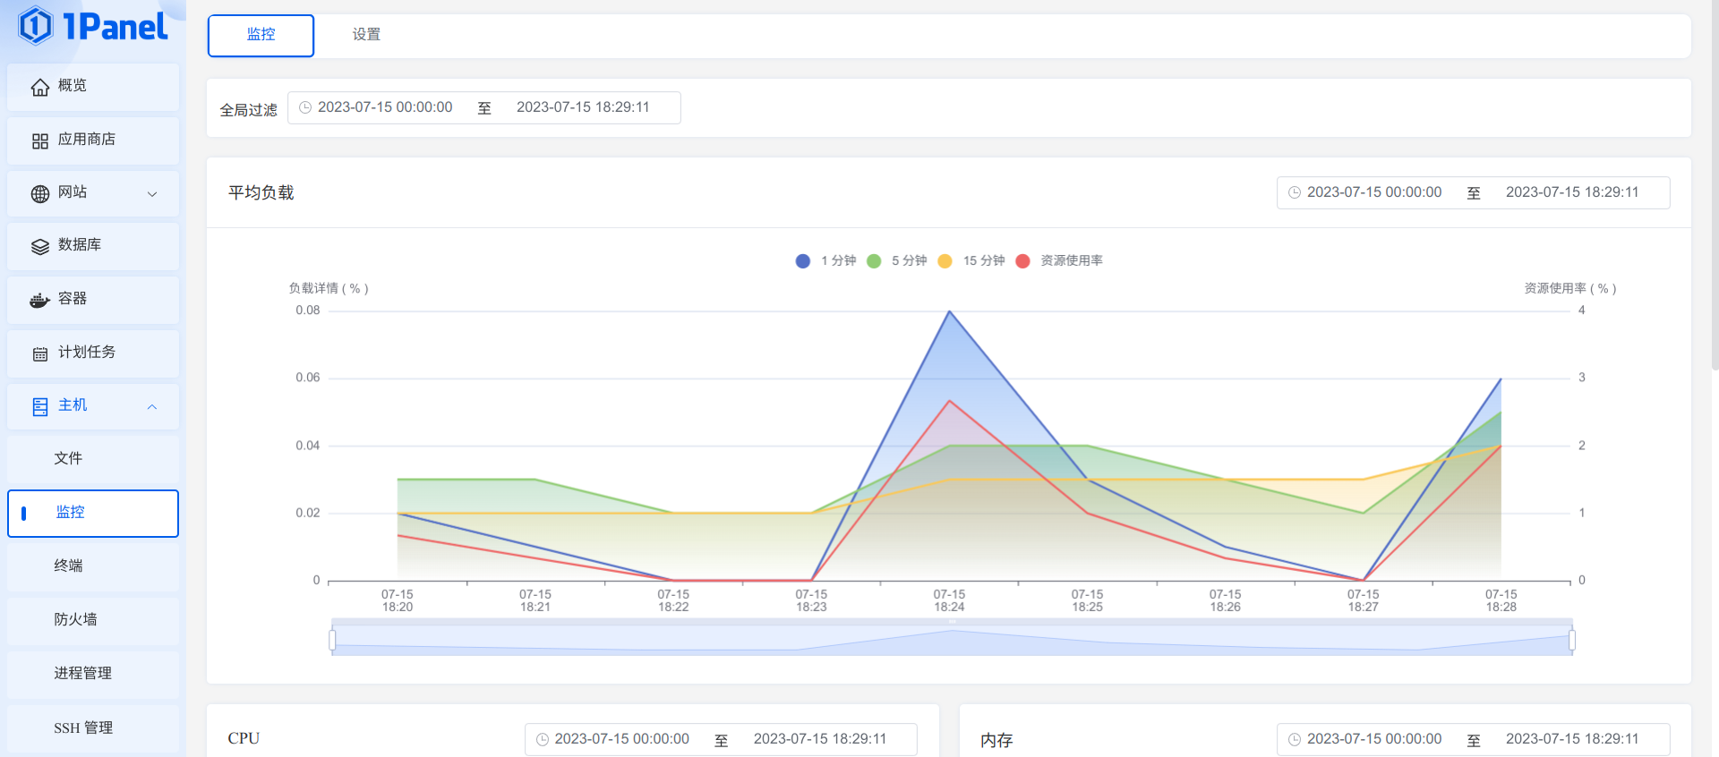
Task: Open 终端 under 主机
Action: tap(93, 566)
